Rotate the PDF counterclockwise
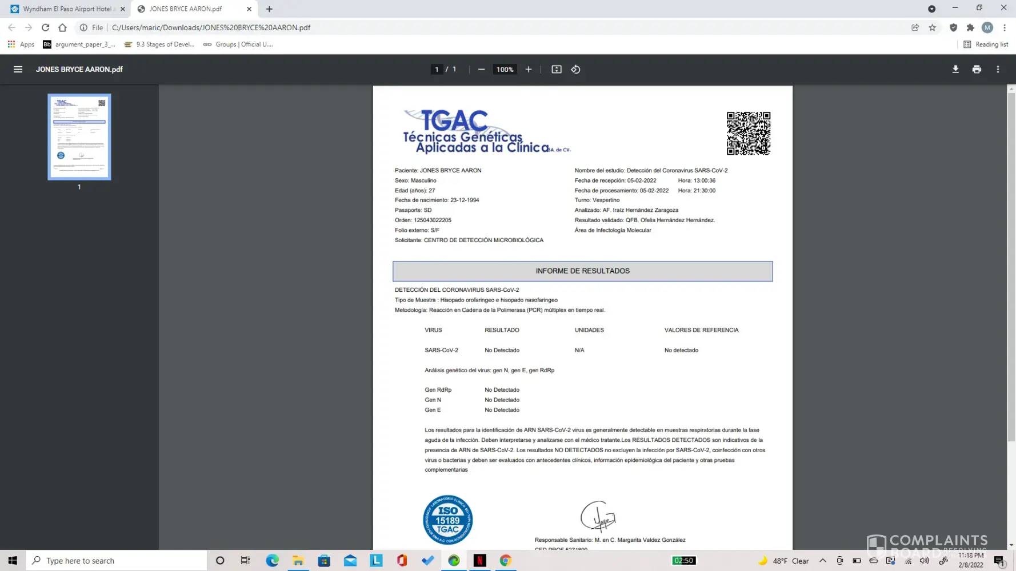The image size is (1016, 571). (575, 69)
